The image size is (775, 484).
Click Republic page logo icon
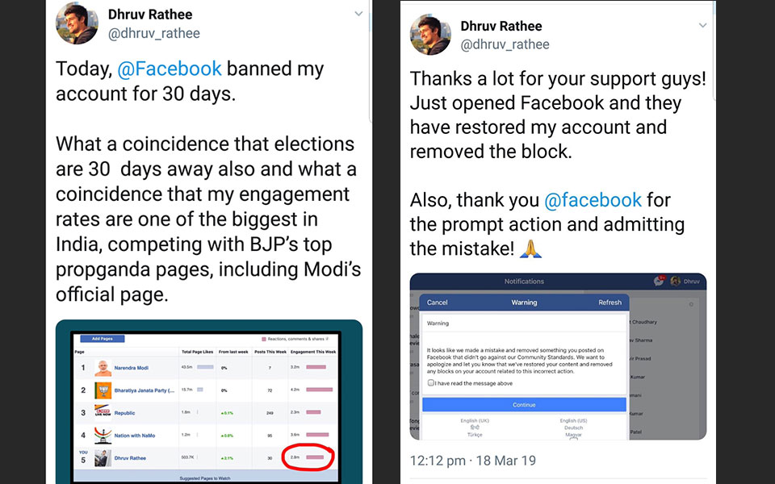[102, 412]
